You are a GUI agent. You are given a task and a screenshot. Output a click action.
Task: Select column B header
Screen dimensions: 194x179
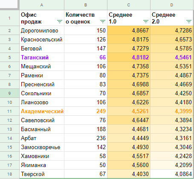click(86, 5)
